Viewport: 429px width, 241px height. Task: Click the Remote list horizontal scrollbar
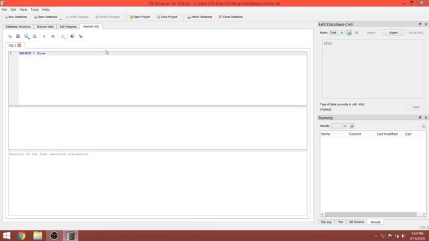click(371, 214)
